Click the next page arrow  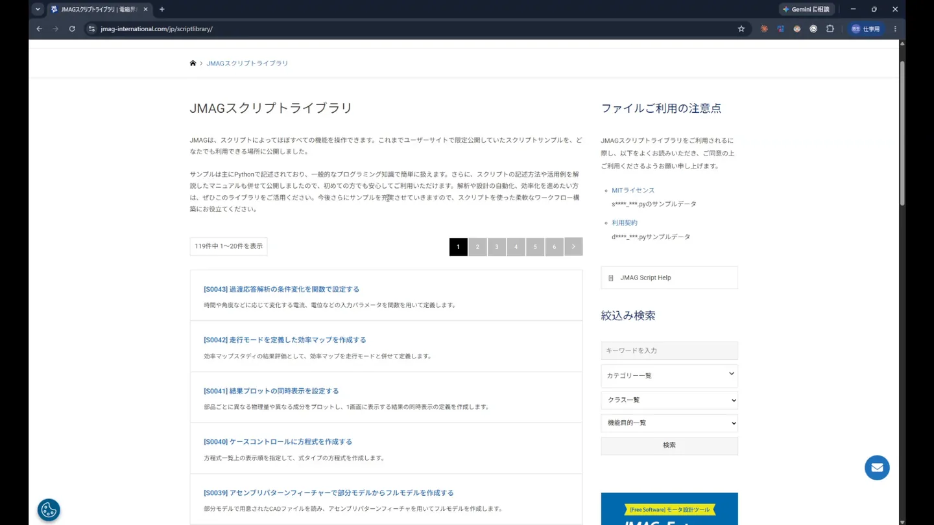point(573,247)
